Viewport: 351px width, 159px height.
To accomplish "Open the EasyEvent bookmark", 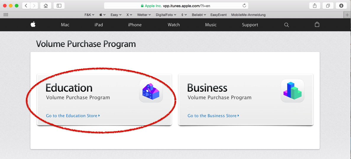I will [219, 15].
